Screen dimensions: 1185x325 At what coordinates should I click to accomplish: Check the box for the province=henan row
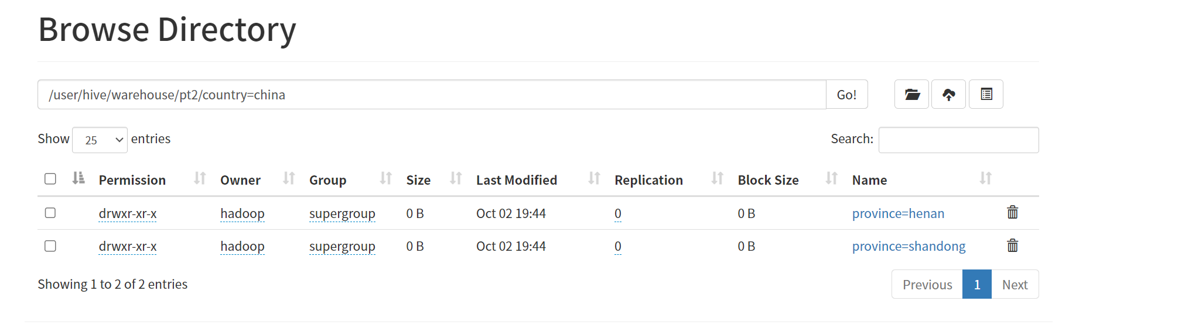click(x=50, y=213)
